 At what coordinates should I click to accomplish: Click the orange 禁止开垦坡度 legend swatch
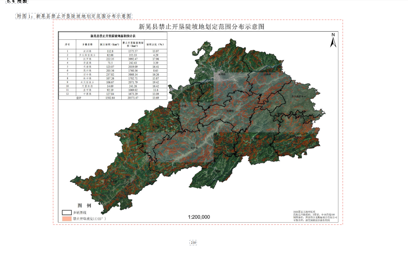coord(67,219)
